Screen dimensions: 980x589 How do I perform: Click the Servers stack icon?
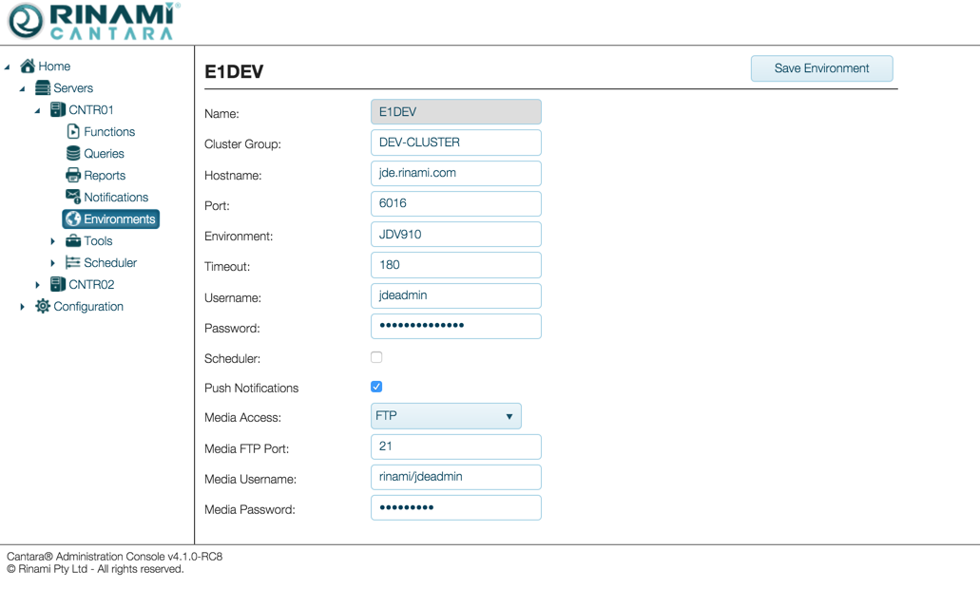(43, 88)
